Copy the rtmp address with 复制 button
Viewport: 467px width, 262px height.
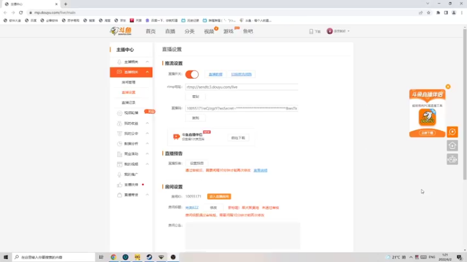[x=196, y=97]
